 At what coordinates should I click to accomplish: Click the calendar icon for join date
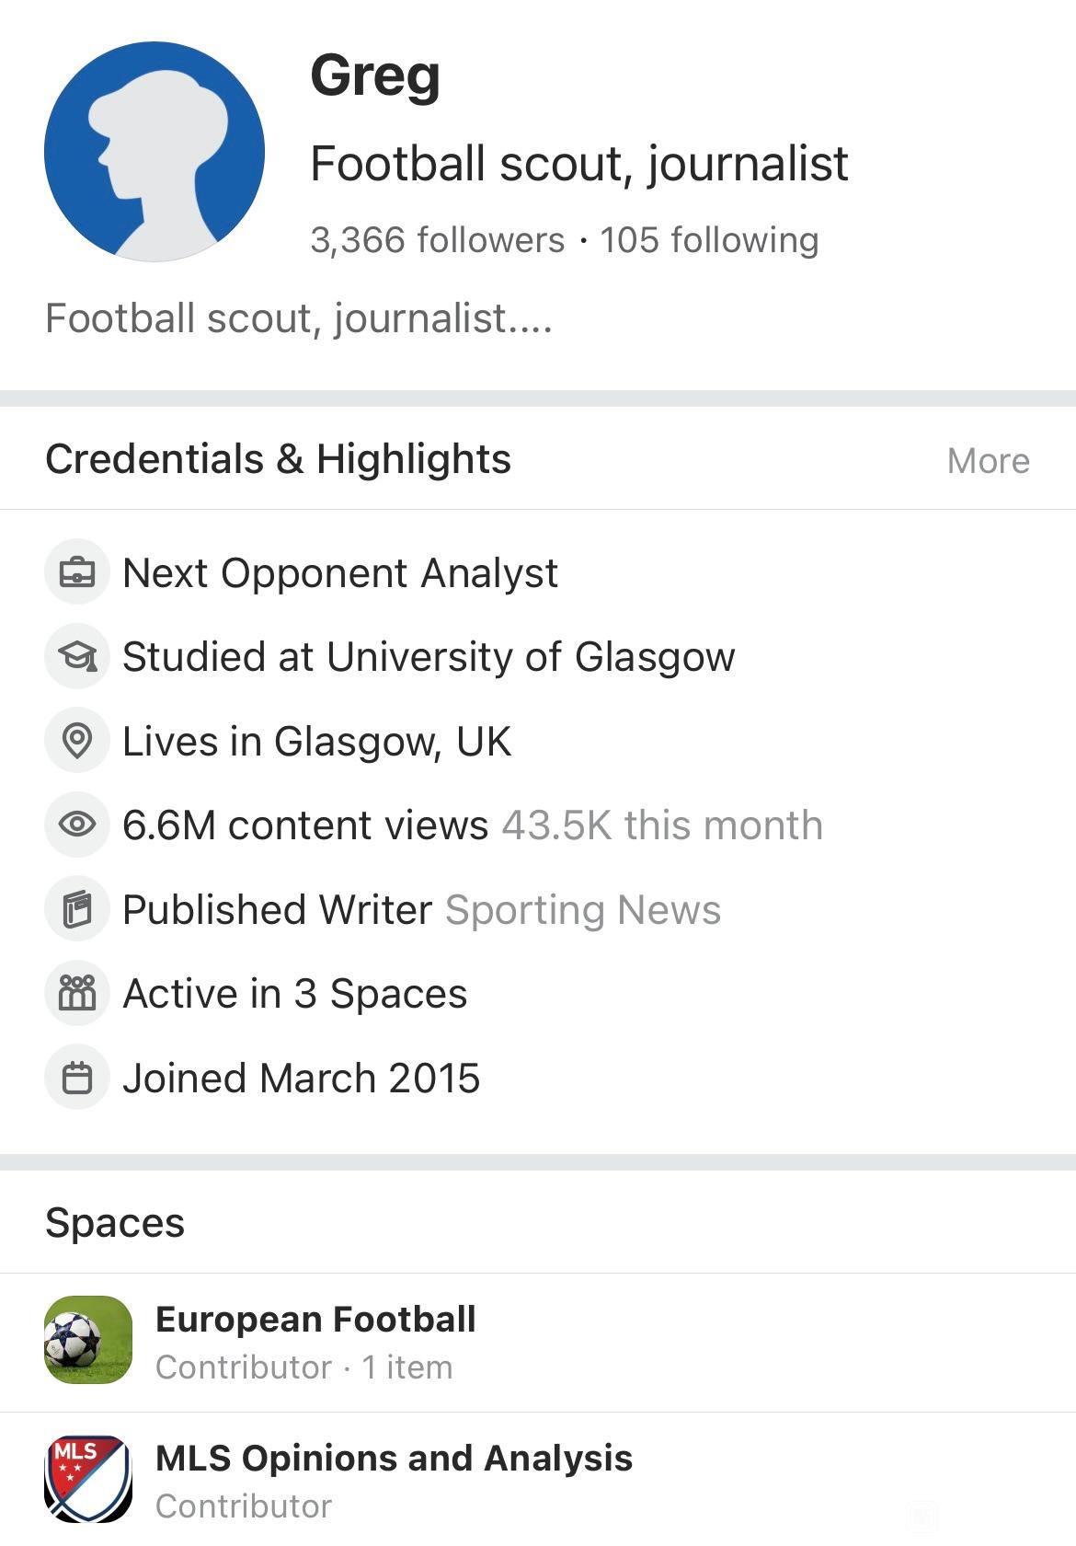[x=77, y=1078]
